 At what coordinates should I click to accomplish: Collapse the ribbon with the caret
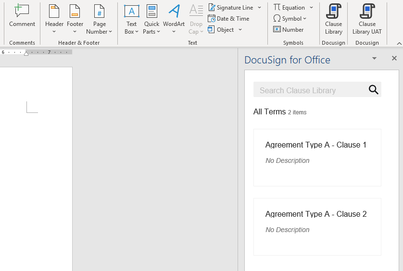[x=399, y=43]
